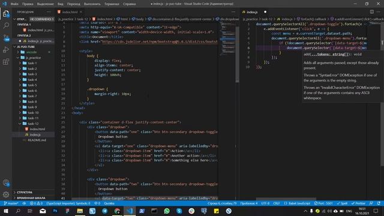Open WhatsApp from the taskbar

pos(167,211)
